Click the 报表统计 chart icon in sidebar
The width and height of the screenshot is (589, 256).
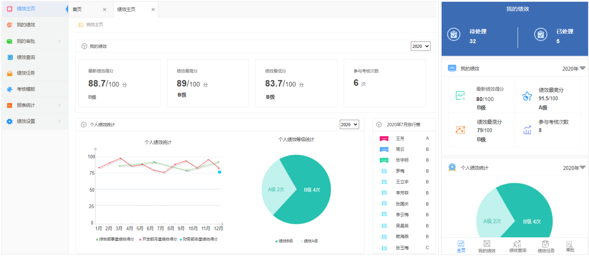pyautogui.click(x=9, y=105)
